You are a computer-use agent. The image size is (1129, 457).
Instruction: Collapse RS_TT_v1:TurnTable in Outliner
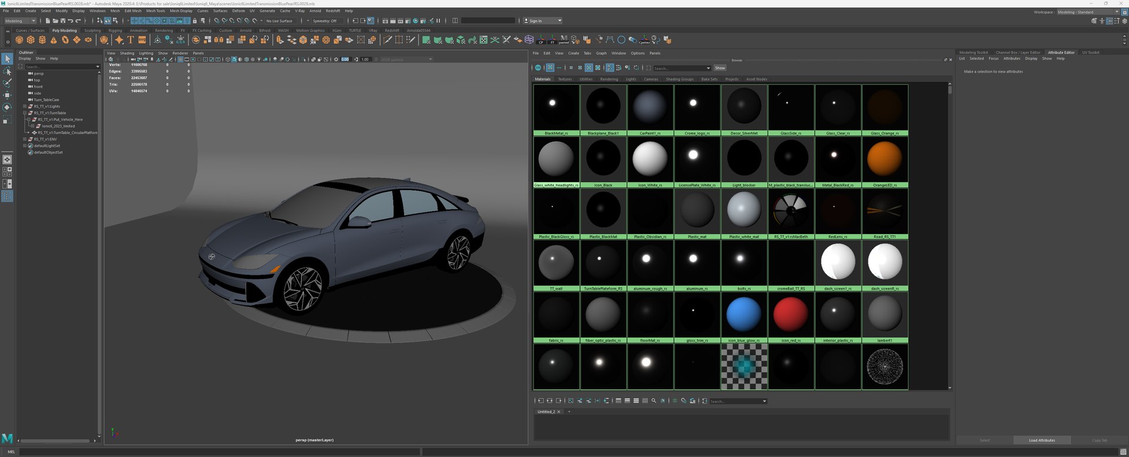coord(25,113)
